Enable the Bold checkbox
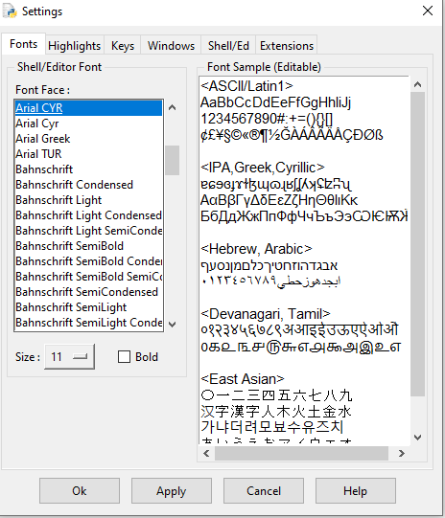This screenshot has width=445, height=518. (x=124, y=357)
